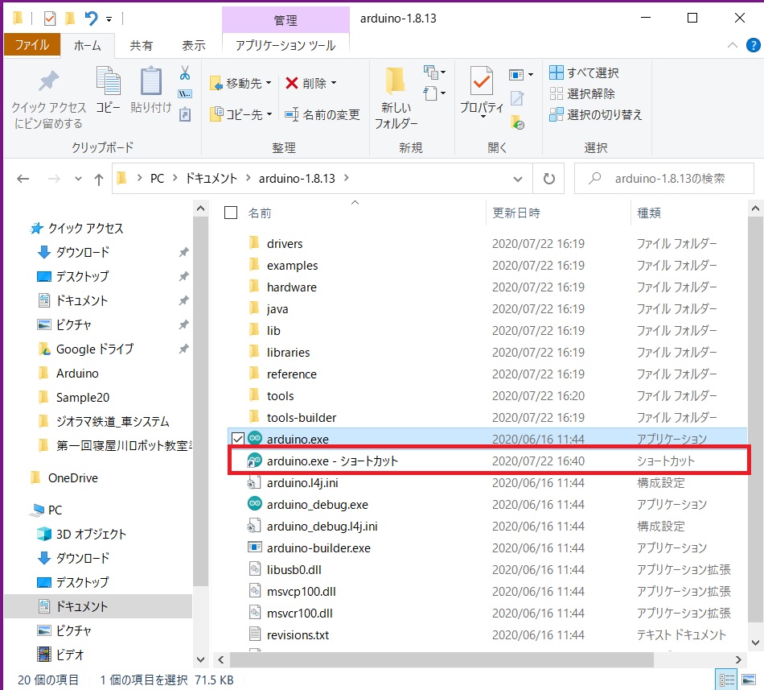Toggle the select-all checkbox in header
The image size is (764, 690).
coord(231,213)
